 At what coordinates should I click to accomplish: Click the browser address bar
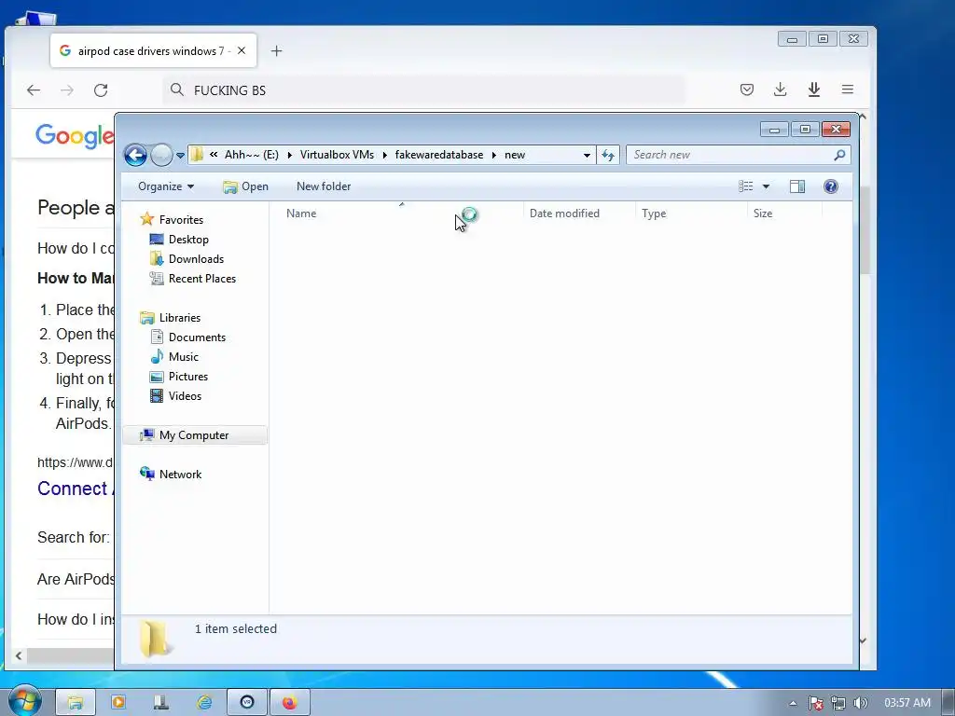424,90
